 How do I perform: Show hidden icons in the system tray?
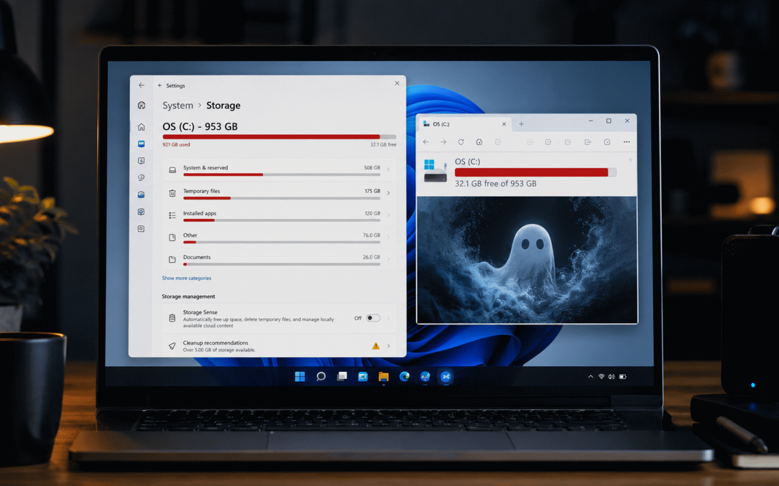pos(590,376)
